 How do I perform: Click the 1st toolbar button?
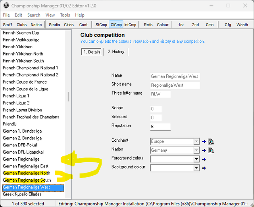[x=181, y=25]
